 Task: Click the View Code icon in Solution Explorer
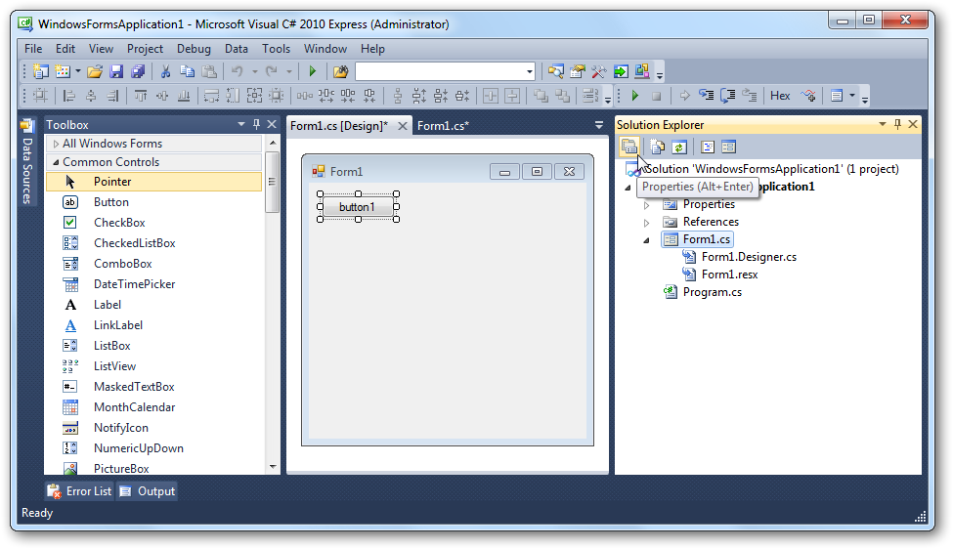coord(708,148)
